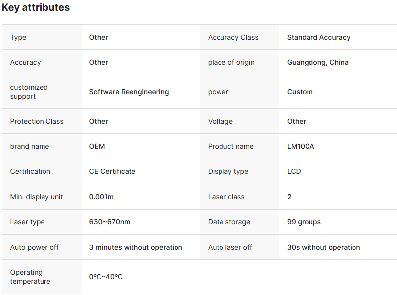Click the Protection Class label
397x295 pixels.
[x=37, y=121]
